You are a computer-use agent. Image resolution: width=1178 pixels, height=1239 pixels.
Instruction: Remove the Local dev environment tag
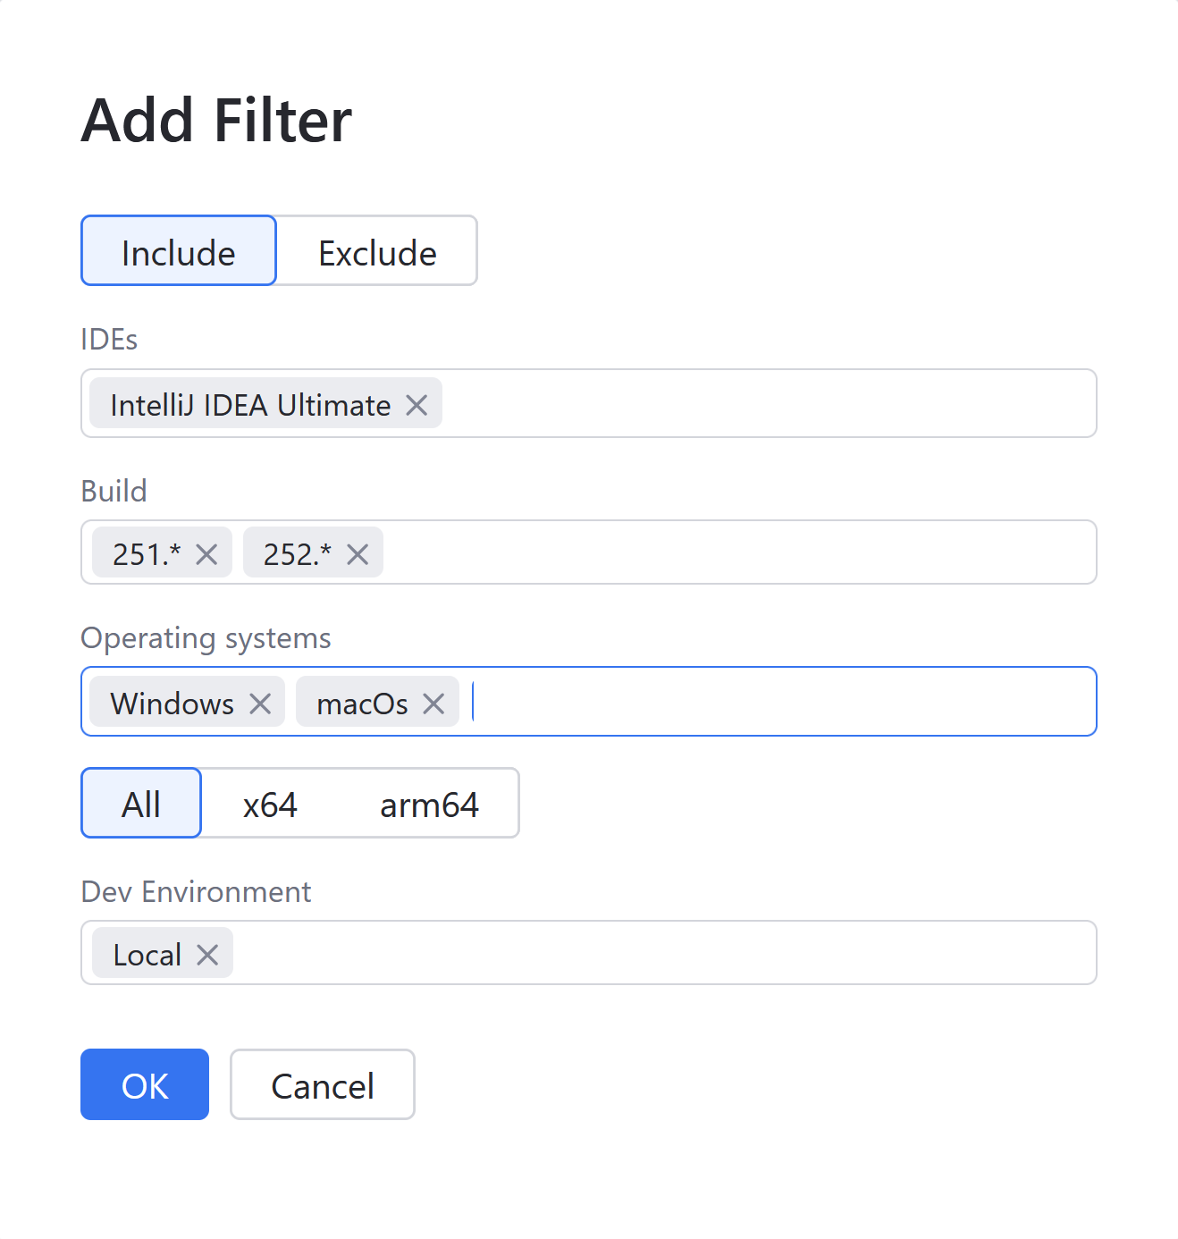click(207, 954)
